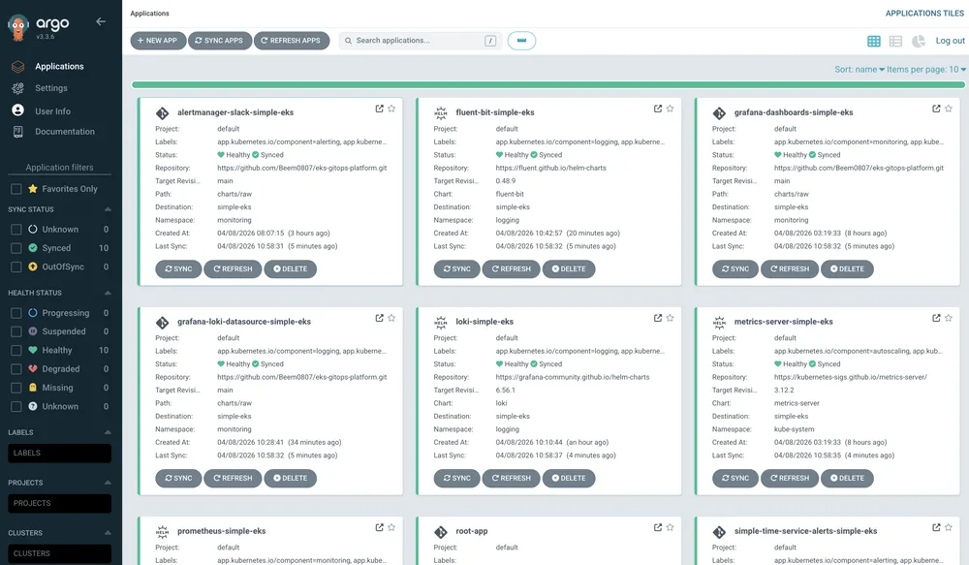Open external link for loki-simple-eks
Viewport: 969px width, 565px height.
(658, 318)
